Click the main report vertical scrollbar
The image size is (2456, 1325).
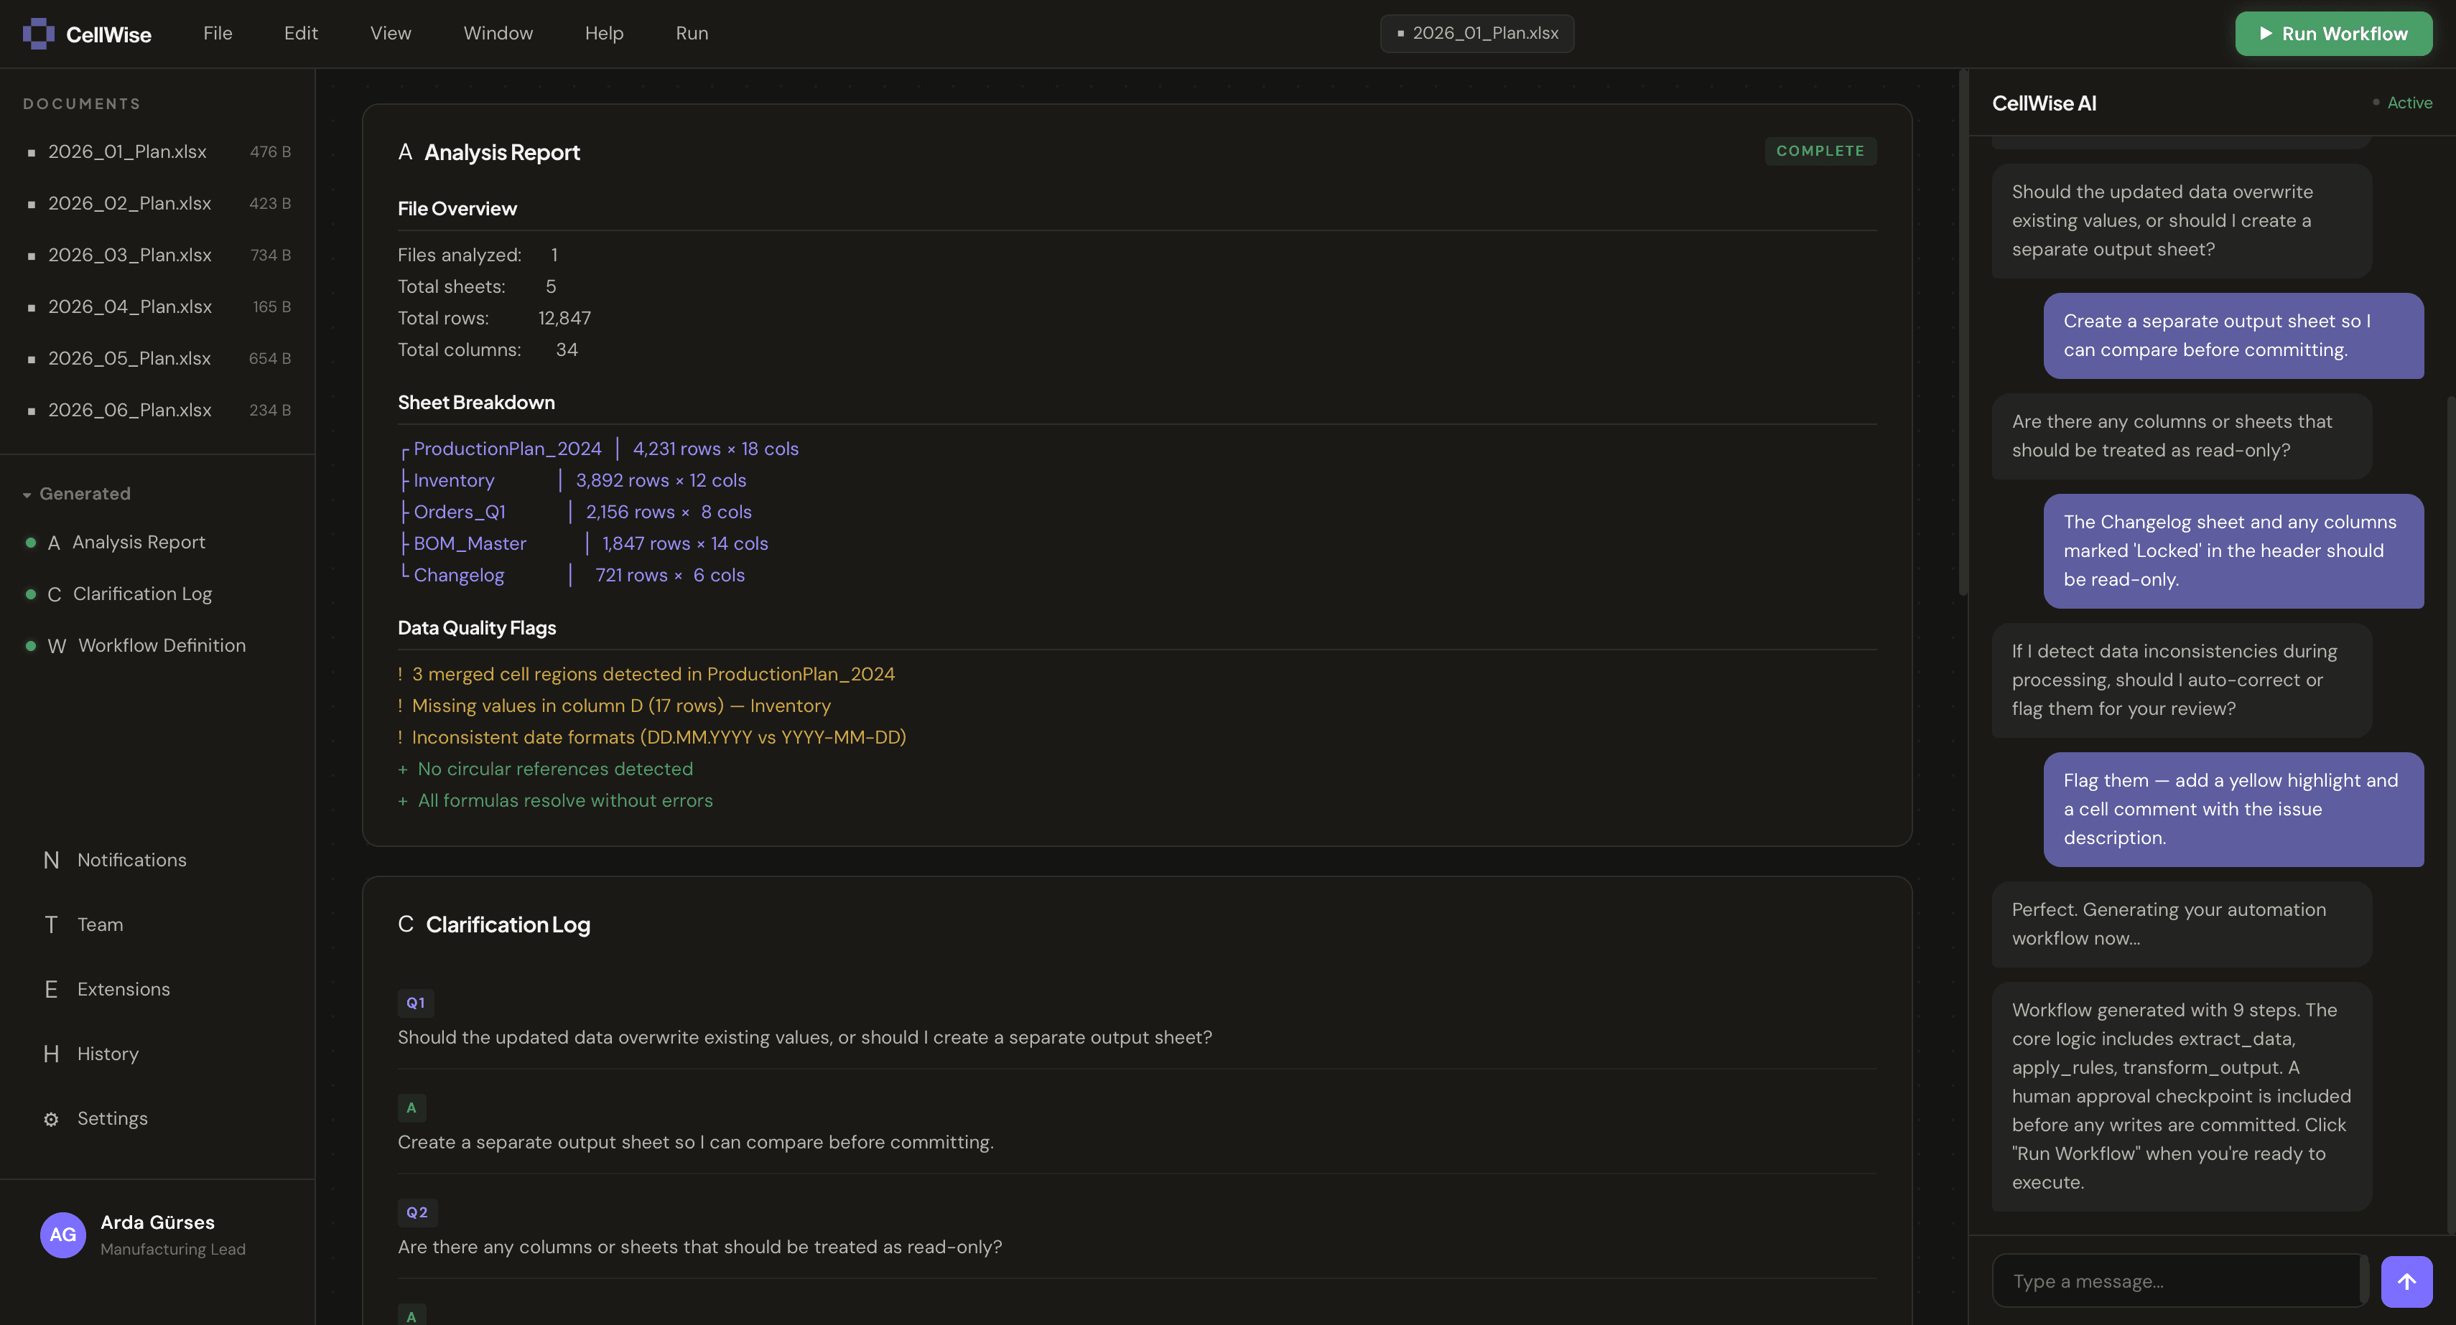click(x=1962, y=334)
